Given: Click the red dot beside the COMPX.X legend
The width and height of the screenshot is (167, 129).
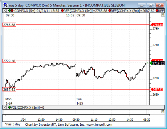Looking at the screenshot, I should (12, 10).
